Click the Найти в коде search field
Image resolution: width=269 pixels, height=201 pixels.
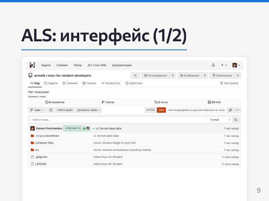tap(118, 120)
